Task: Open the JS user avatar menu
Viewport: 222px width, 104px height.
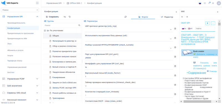Action: pos(219,3)
